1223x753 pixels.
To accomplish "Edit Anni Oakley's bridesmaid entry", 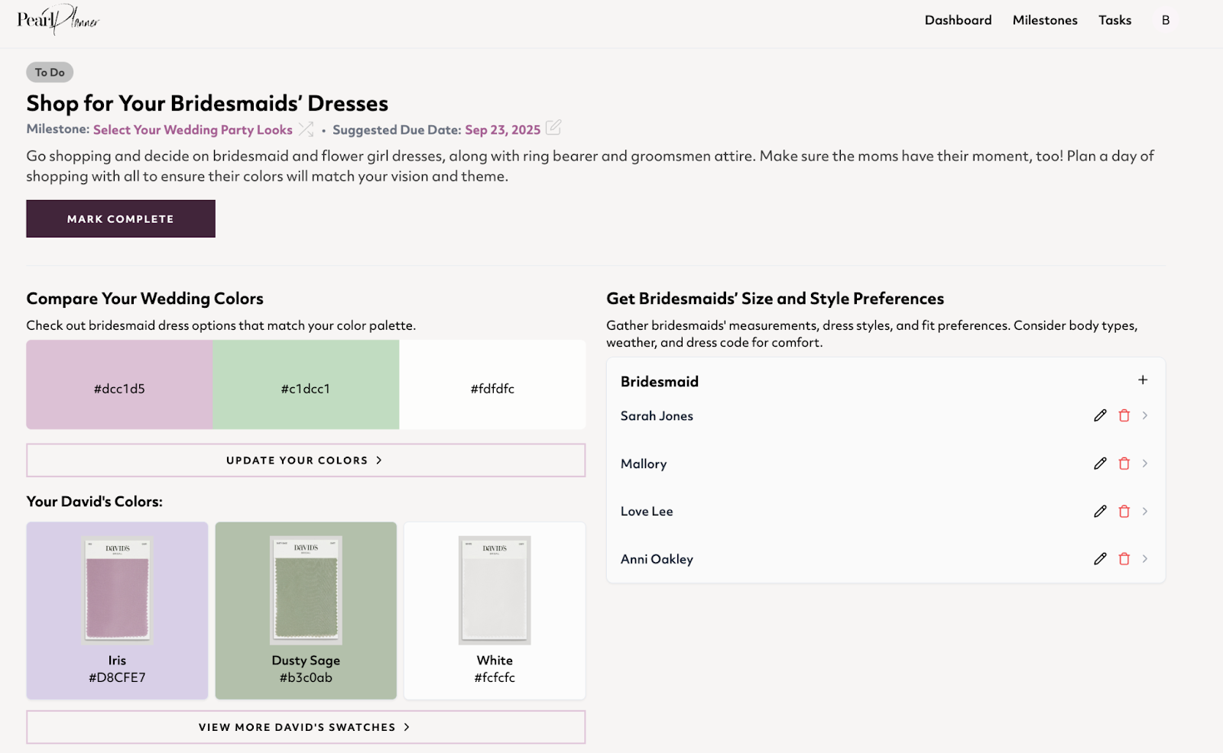I will click(1100, 559).
